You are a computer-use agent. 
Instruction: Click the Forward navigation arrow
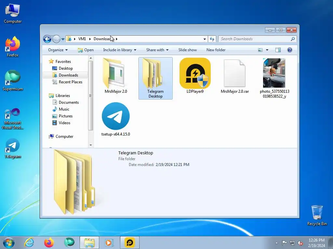pyautogui.click(x=56, y=39)
